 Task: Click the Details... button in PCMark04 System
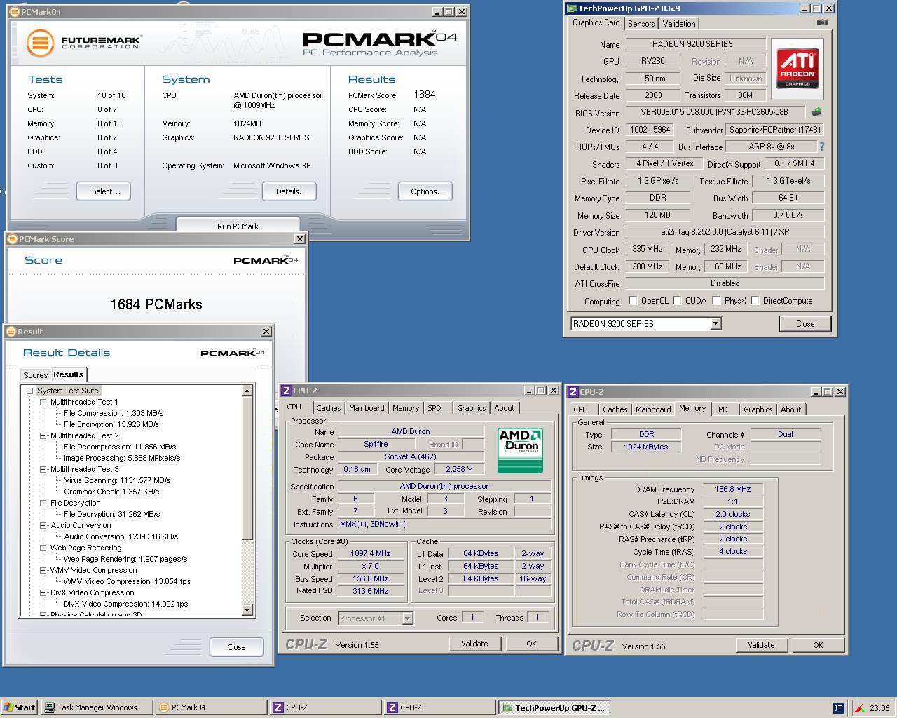click(289, 191)
